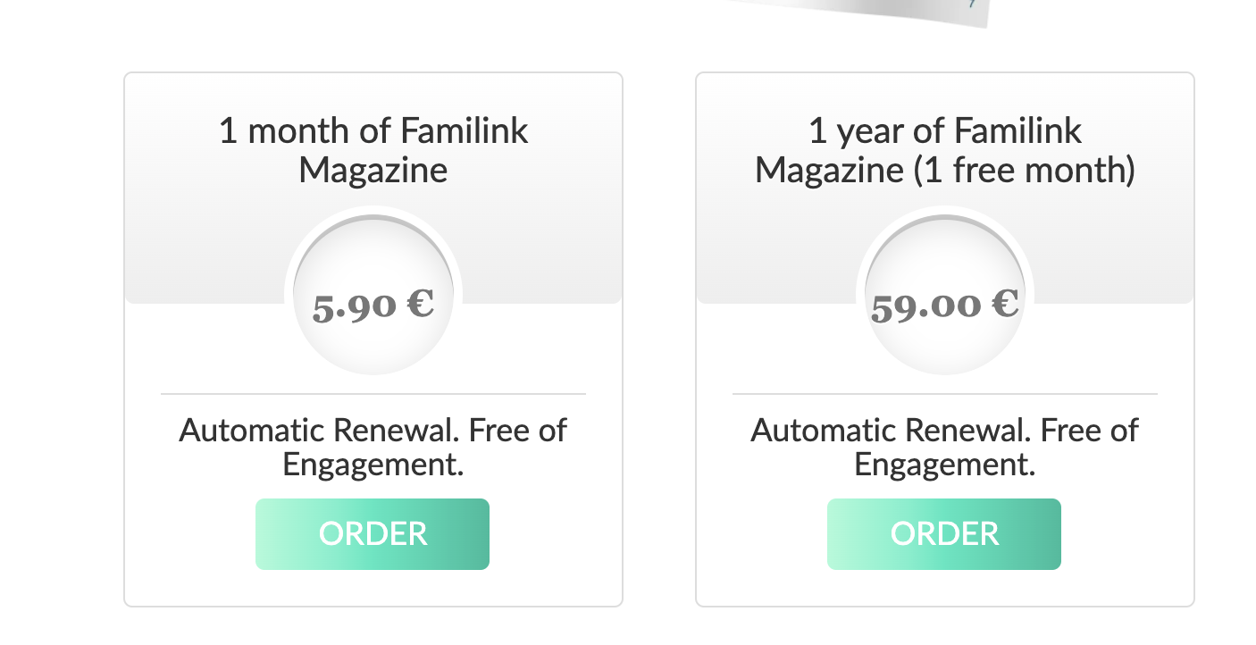The image size is (1256, 645).
Task: Click the divider line in the yearly card
Action: (945, 393)
